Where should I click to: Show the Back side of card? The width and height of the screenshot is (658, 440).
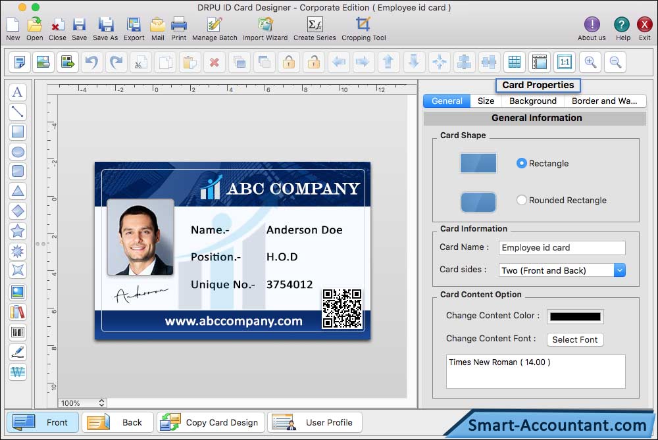[118, 422]
